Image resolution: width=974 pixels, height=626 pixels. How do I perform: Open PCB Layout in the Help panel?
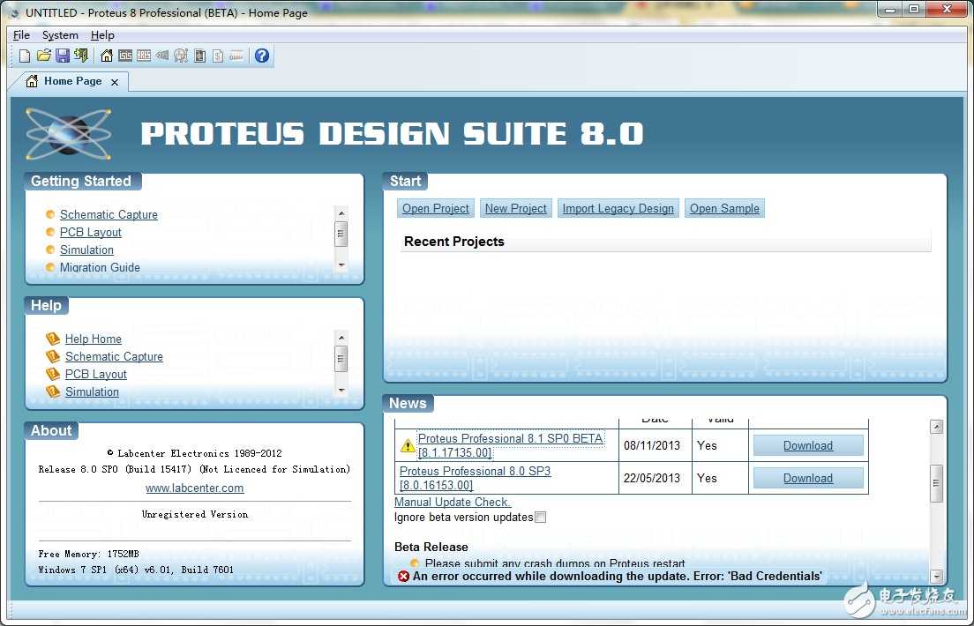(95, 374)
